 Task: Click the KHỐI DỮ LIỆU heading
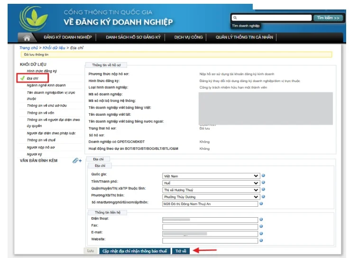pyautogui.click(x=33, y=64)
